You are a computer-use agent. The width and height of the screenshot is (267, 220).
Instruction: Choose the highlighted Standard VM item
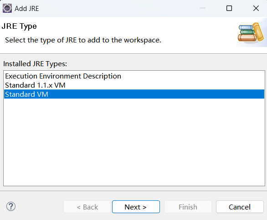[134, 94]
